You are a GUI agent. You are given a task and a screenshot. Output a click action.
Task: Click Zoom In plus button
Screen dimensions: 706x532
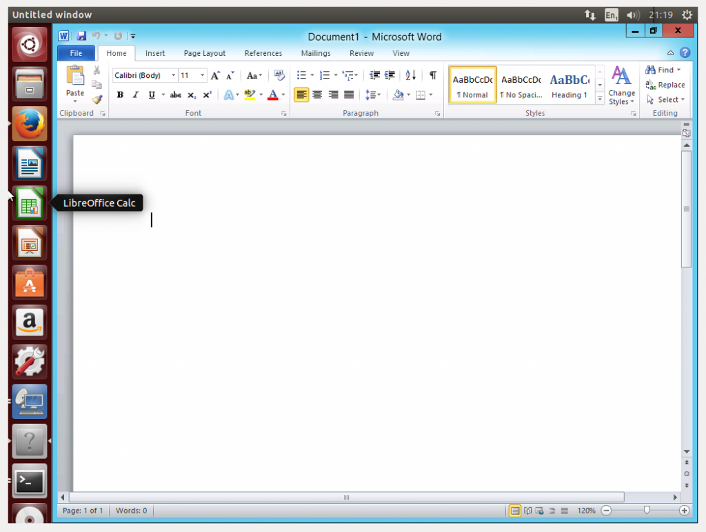click(685, 511)
